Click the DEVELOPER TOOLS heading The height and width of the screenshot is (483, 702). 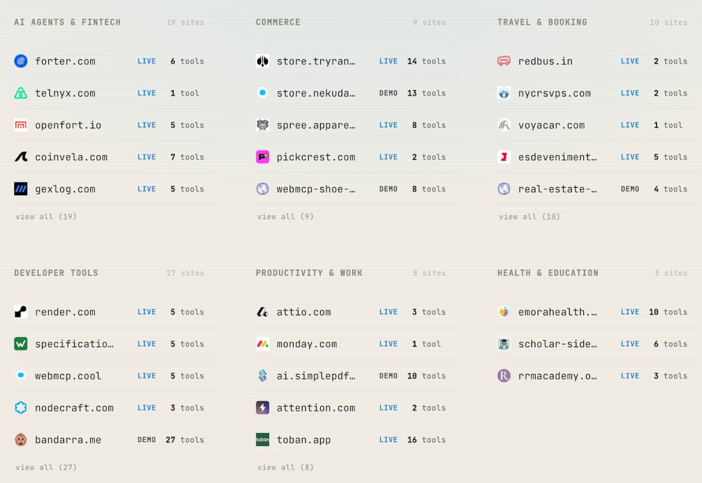(x=56, y=273)
